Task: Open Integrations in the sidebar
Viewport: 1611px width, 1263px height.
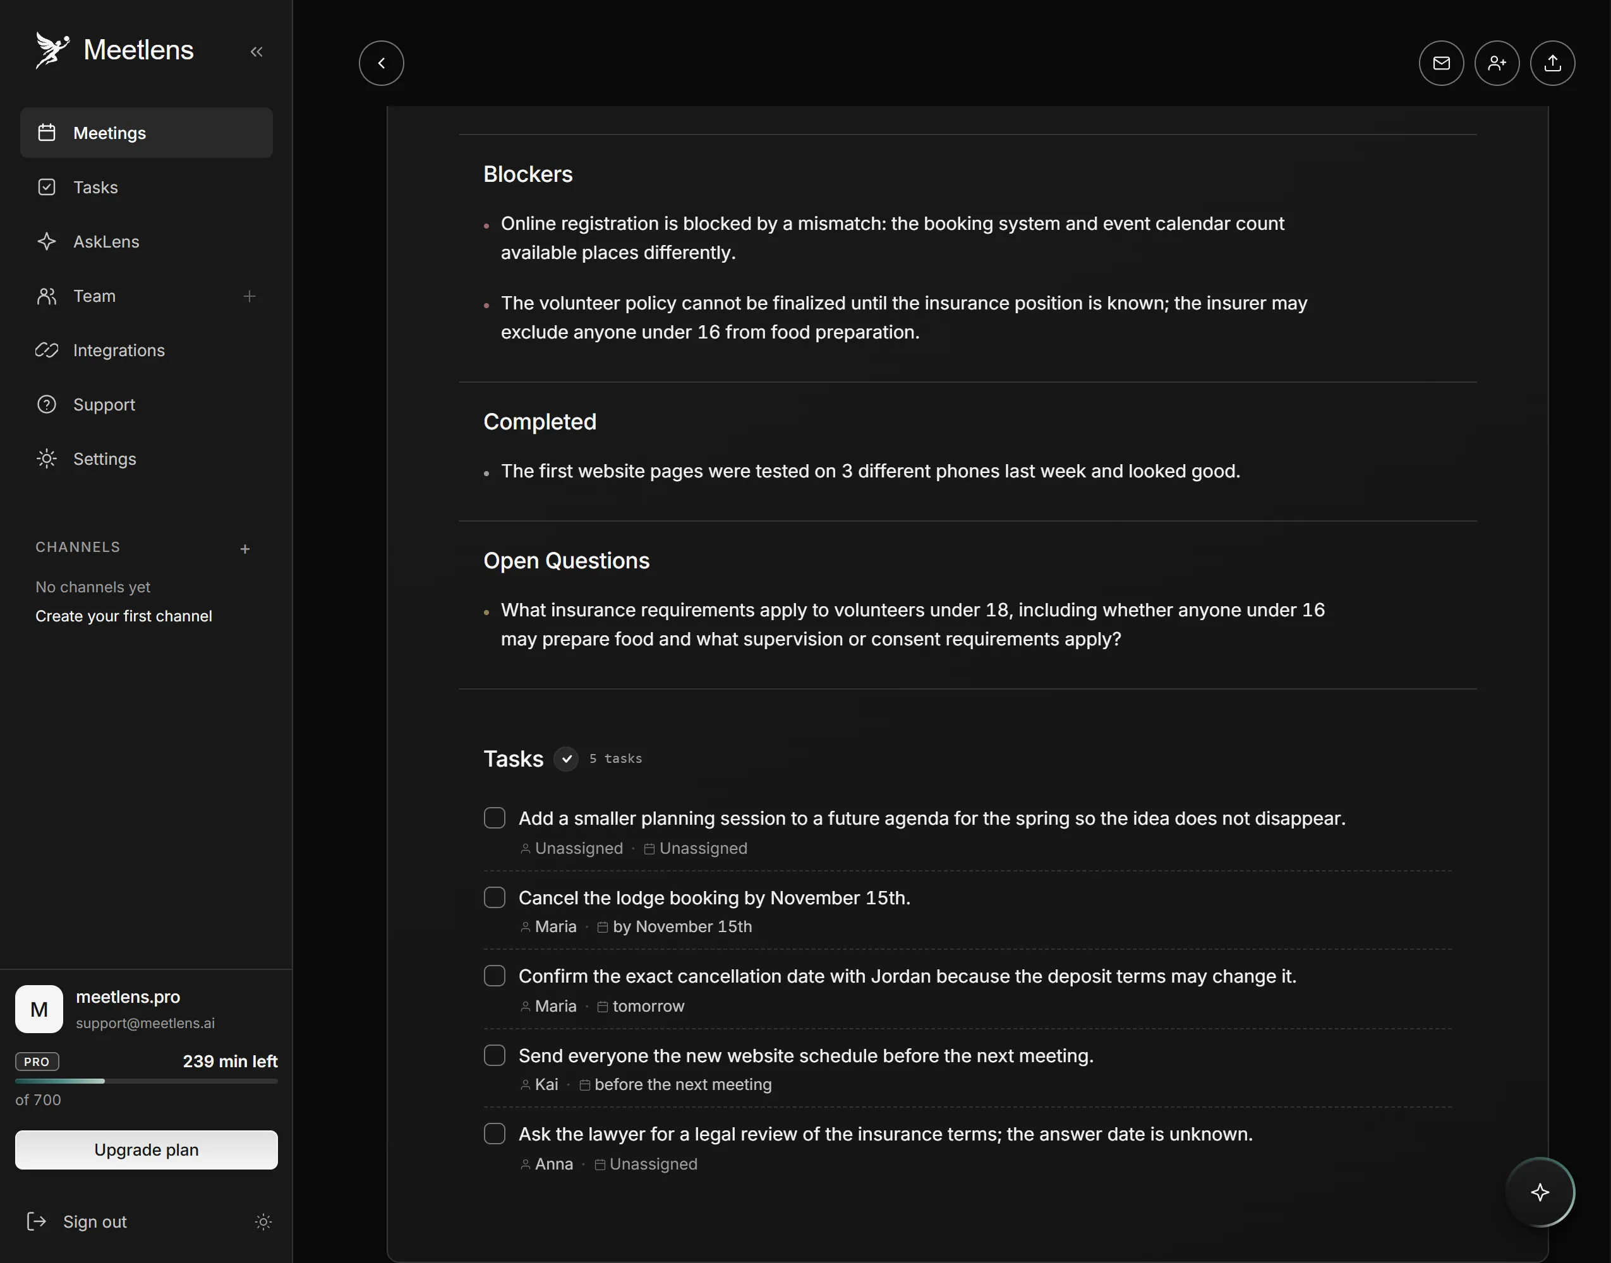Action: coord(147,350)
